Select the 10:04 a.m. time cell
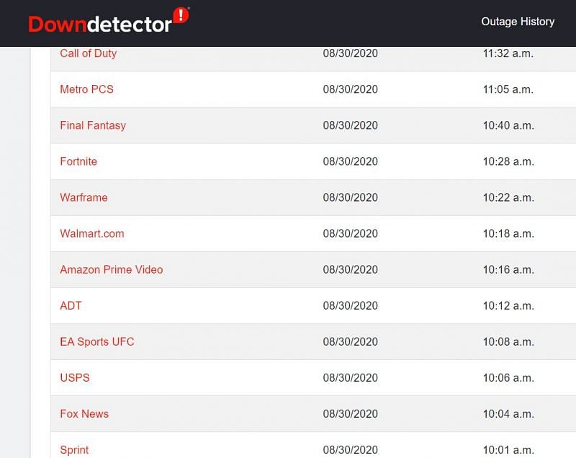 (508, 413)
